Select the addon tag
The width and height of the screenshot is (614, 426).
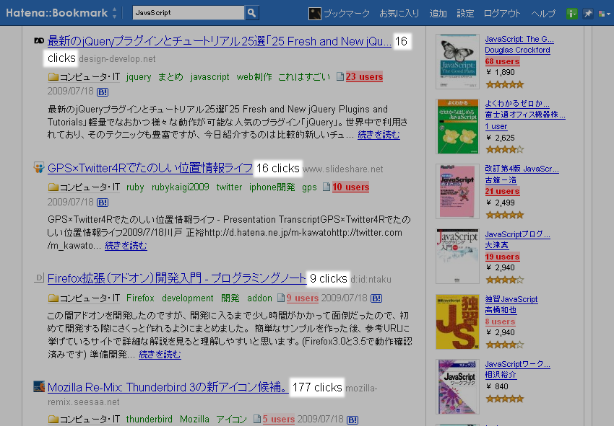tap(259, 298)
